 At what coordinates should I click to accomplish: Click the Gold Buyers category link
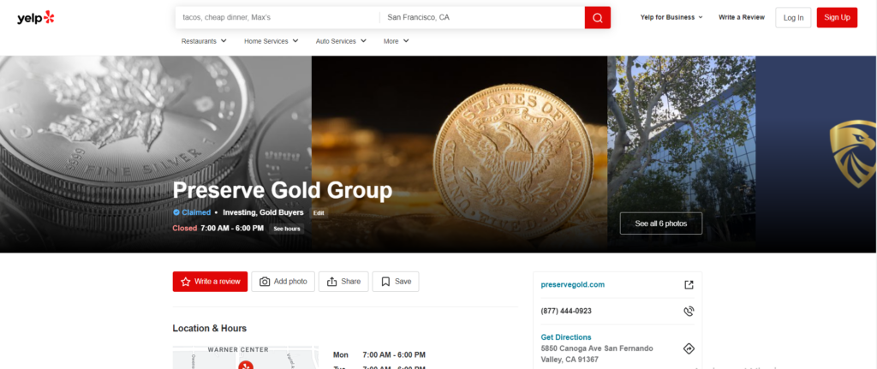(x=280, y=212)
